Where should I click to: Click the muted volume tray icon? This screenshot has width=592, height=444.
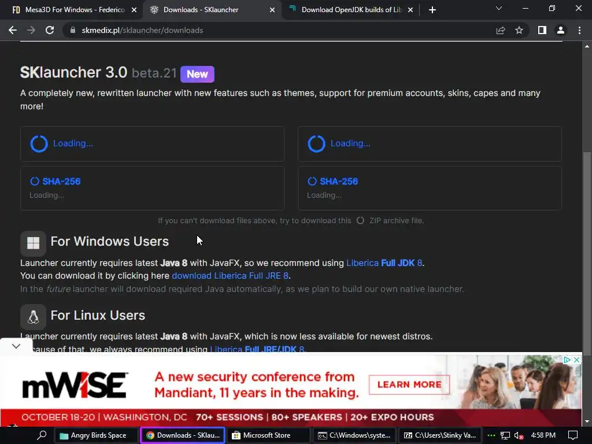tap(519, 436)
